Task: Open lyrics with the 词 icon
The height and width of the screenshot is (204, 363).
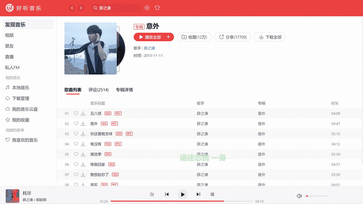Action: (212, 194)
